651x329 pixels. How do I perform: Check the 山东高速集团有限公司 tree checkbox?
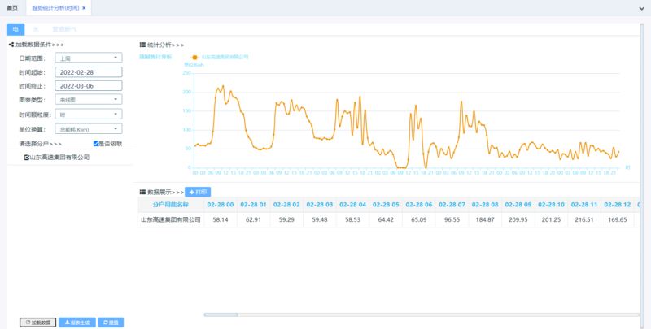27,157
